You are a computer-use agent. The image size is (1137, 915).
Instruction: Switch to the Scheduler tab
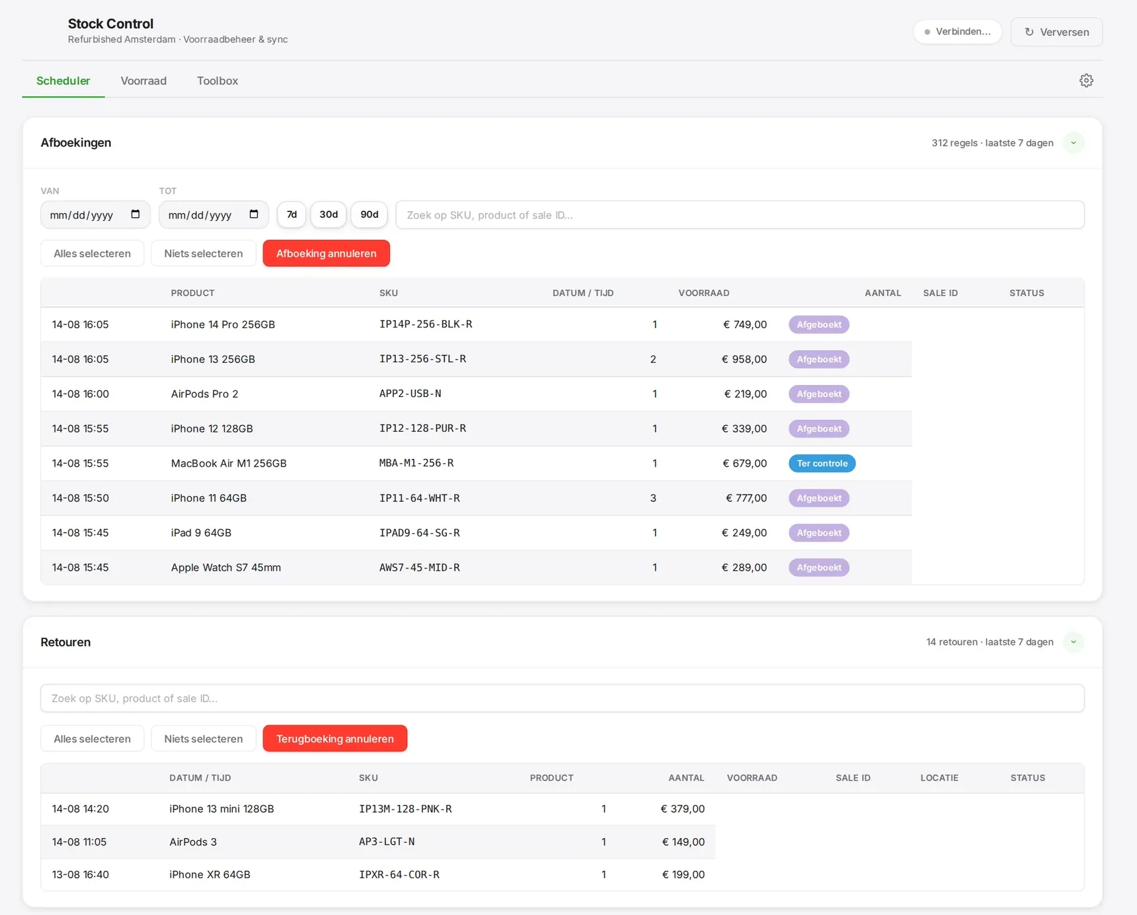[x=63, y=81]
